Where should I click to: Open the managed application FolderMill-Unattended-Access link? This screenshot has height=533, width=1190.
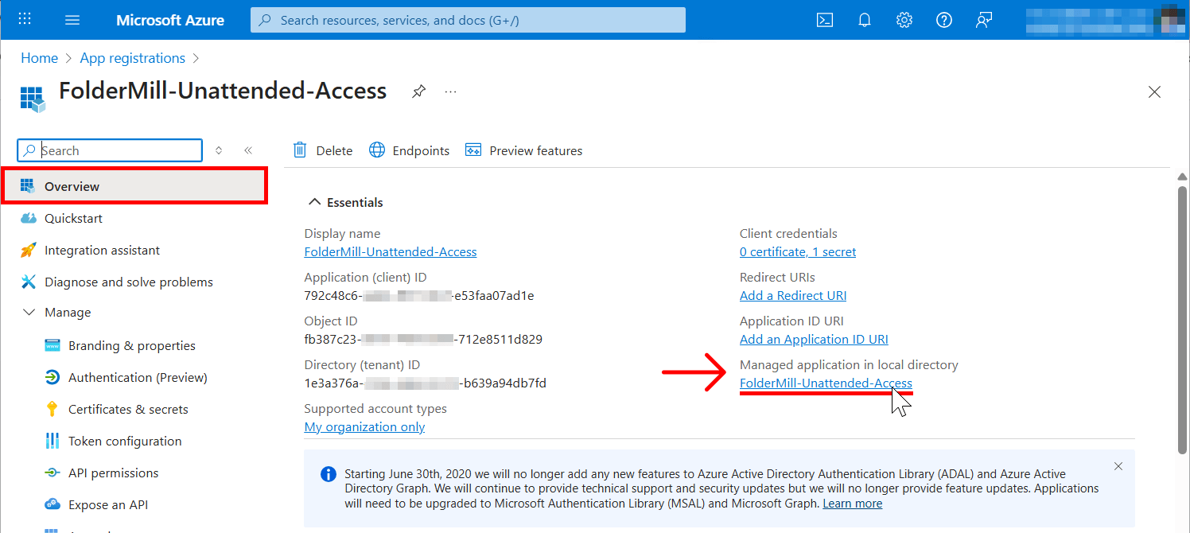[x=826, y=383]
